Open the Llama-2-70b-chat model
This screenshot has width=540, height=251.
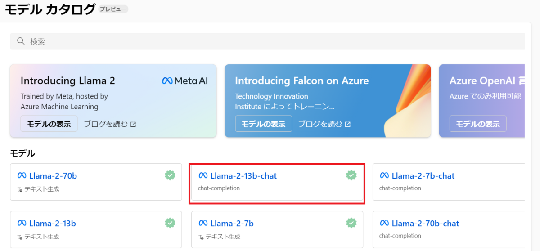[x=449, y=229]
